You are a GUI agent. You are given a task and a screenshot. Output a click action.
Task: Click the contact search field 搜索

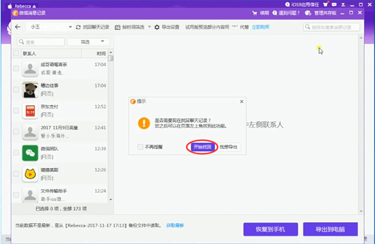(x=41, y=42)
